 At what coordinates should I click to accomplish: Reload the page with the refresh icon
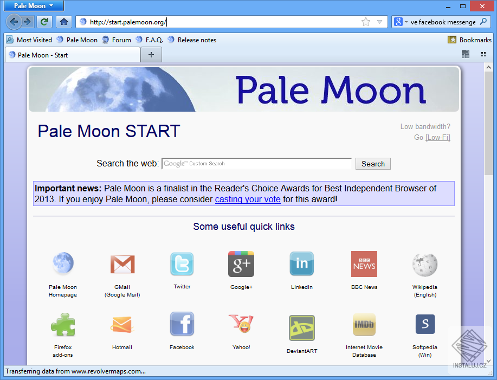(x=44, y=22)
